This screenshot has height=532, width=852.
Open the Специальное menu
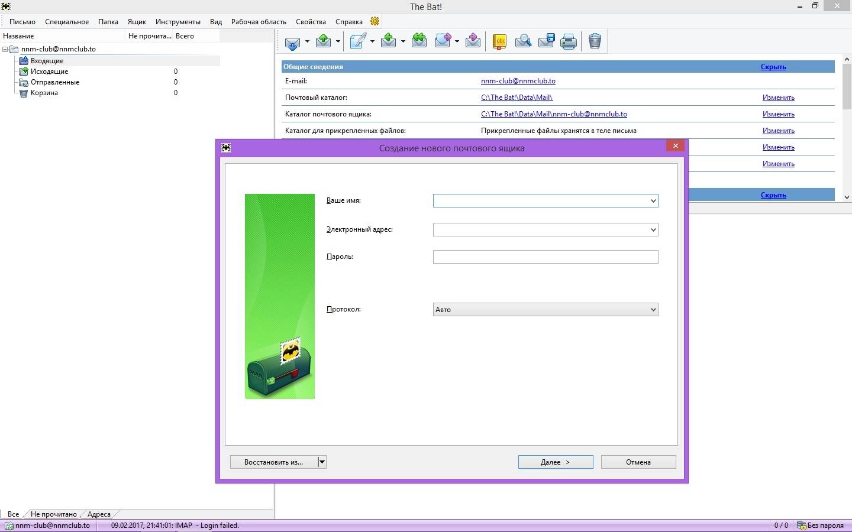coord(67,22)
